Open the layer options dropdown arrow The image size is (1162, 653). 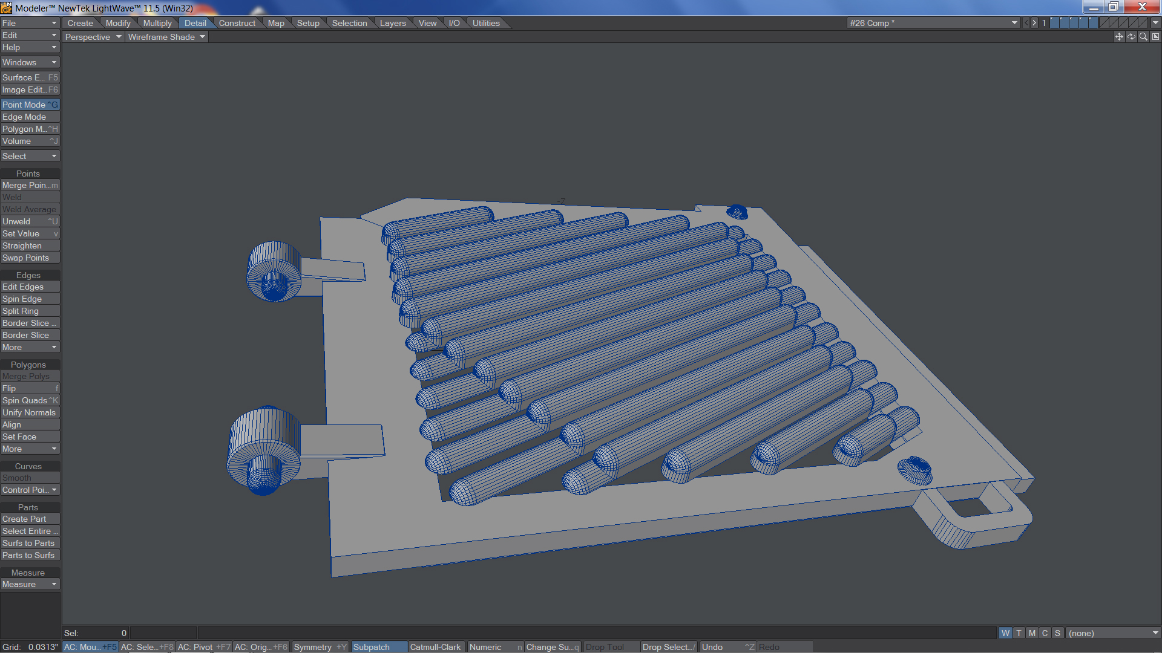(1155, 23)
